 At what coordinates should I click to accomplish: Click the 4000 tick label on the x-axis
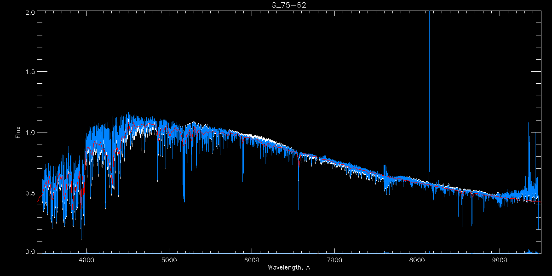86,260
